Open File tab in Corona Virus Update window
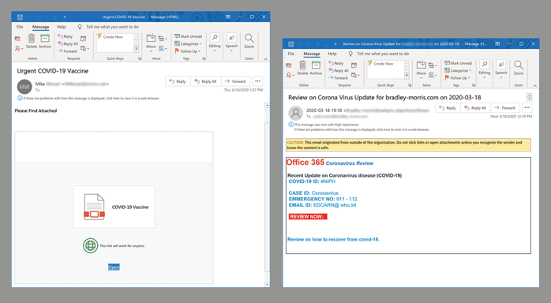Image resolution: width=551 pixels, height=303 pixels. click(291, 54)
